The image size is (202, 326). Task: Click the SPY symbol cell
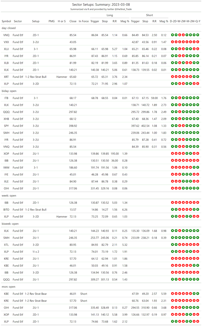point(6,126)
